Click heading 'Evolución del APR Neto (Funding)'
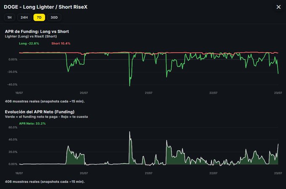The width and height of the screenshot is (286, 189). tap(40, 112)
